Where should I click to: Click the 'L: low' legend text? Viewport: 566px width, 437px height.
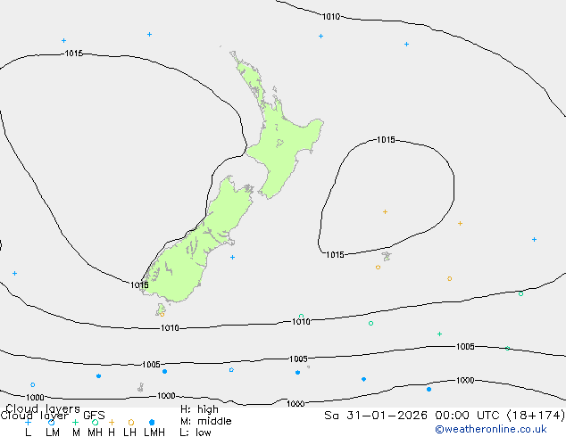(x=196, y=433)
